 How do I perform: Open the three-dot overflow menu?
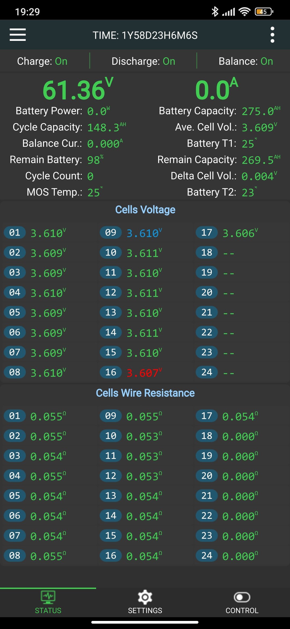click(x=272, y=35)
